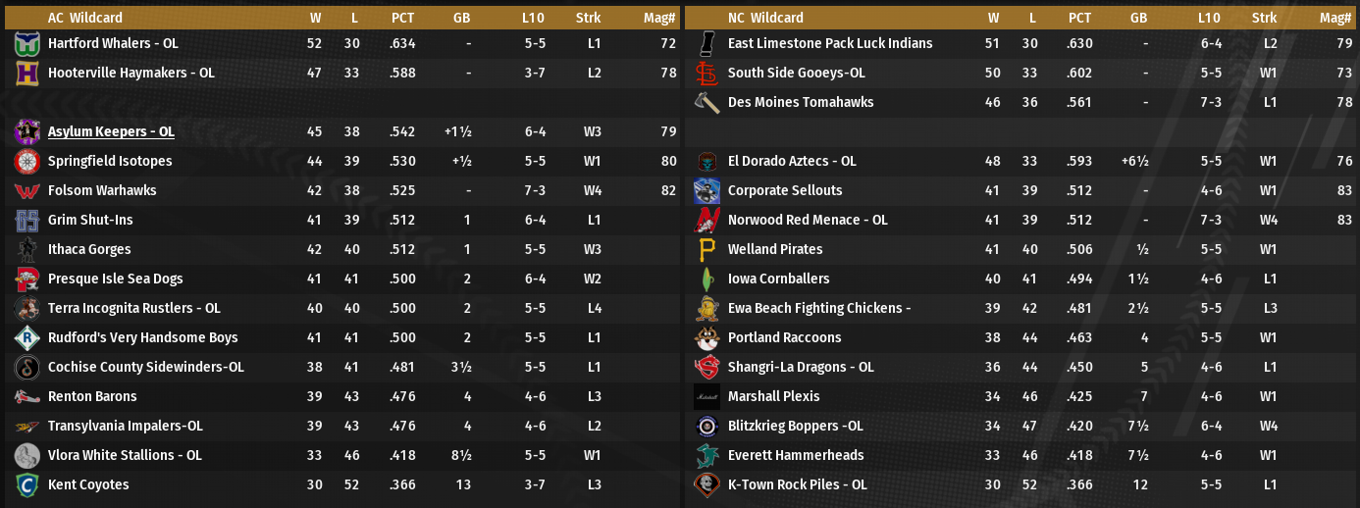Open the Everett Hammerheads team link
Viewport: 1360px width, 508px height.
(796, 456)
